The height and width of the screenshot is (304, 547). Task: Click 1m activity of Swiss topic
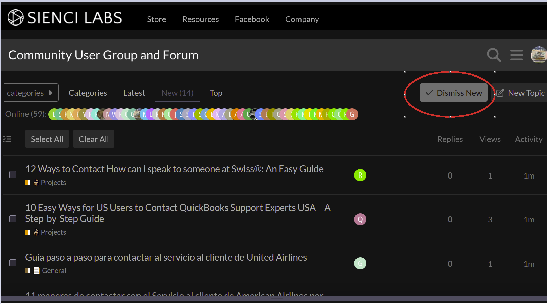coord(529,176)
